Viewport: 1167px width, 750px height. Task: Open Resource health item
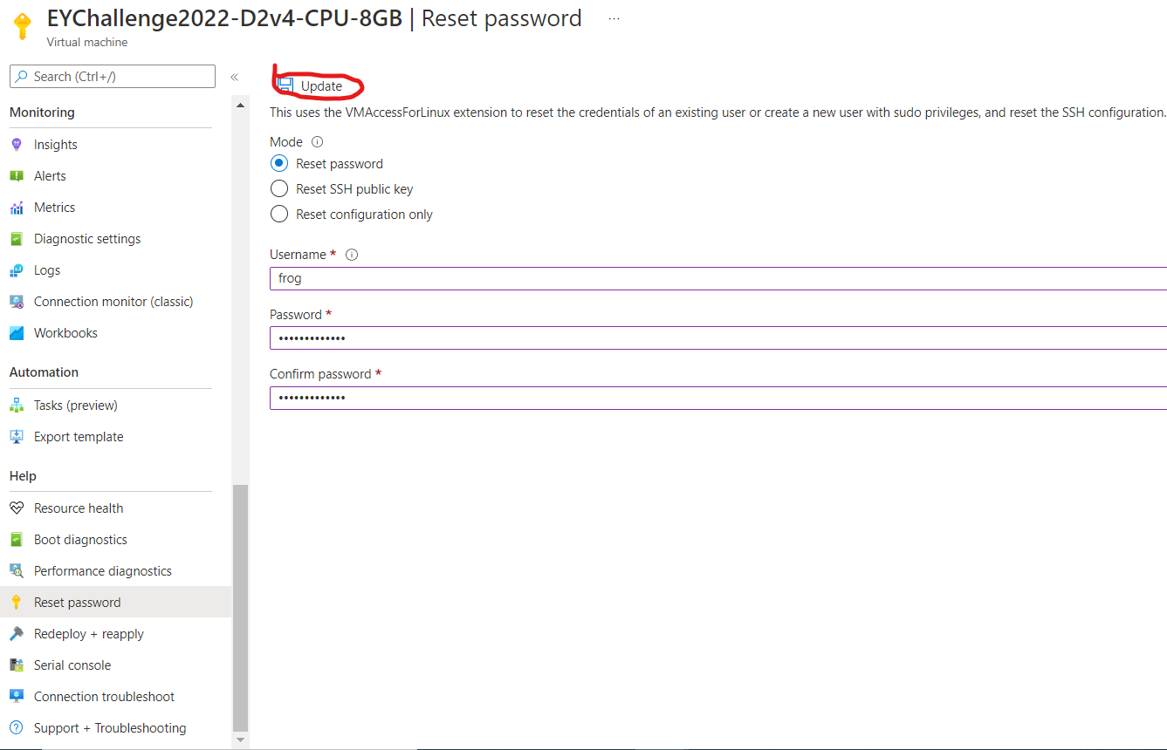[x=79, y=508]
